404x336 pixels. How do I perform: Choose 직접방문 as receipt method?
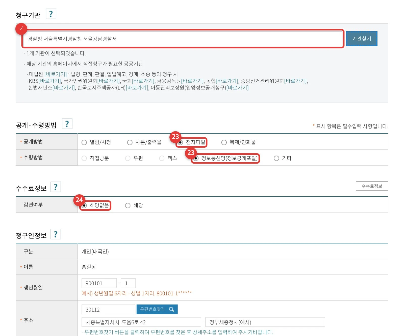[x=84, y=158]
